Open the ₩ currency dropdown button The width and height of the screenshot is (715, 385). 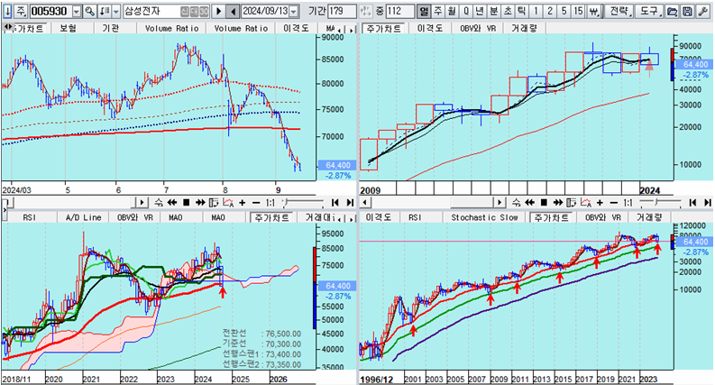click(593, 11)
